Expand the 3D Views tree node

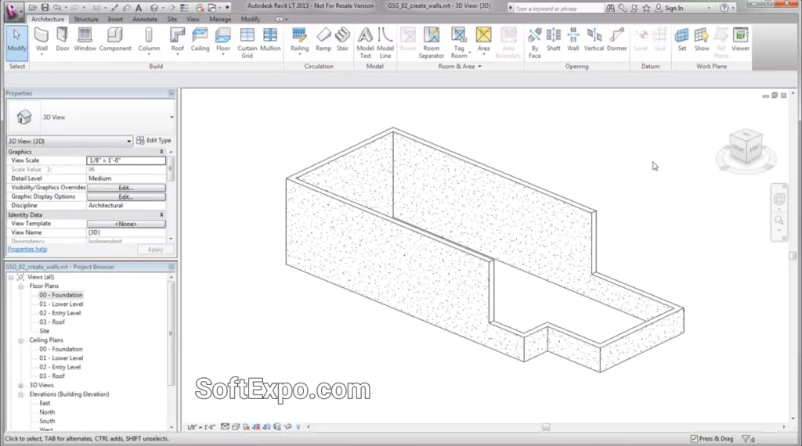pos(21,386)
